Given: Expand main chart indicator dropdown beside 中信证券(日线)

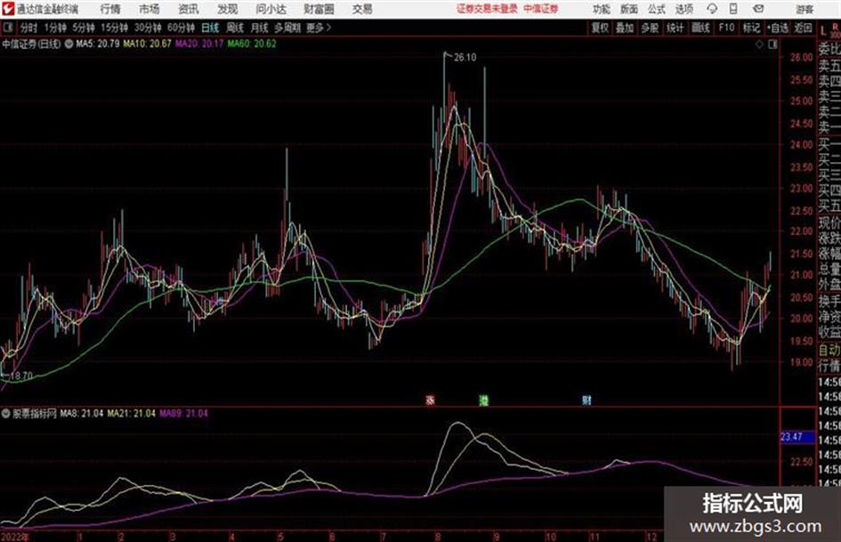Looking at the screenshot, I should [69, 44].
